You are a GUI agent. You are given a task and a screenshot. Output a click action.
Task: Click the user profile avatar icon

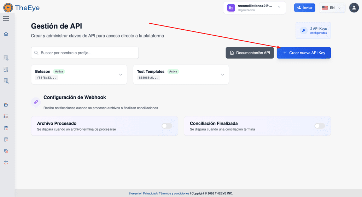[x=354, y=8]
